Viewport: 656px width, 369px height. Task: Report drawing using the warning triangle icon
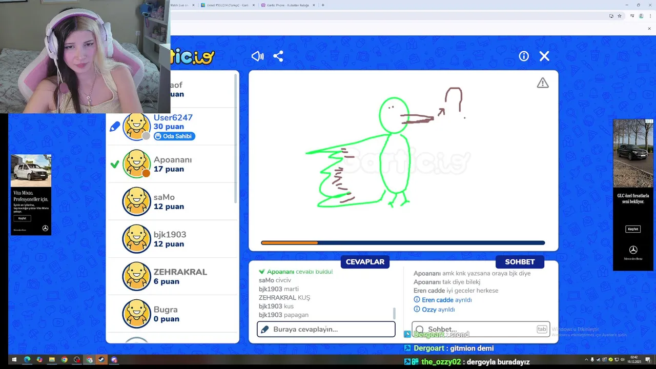coord(543,83)
